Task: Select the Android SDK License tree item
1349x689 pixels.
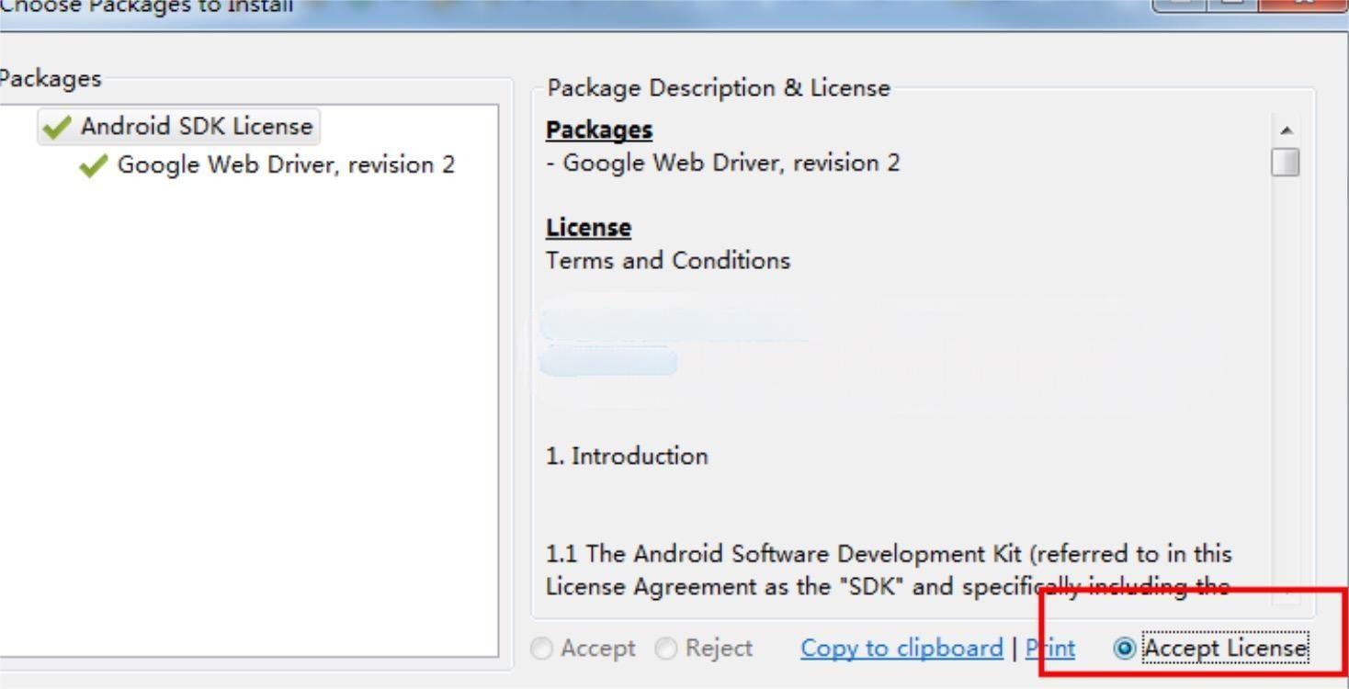Action: tap(196, 126)
